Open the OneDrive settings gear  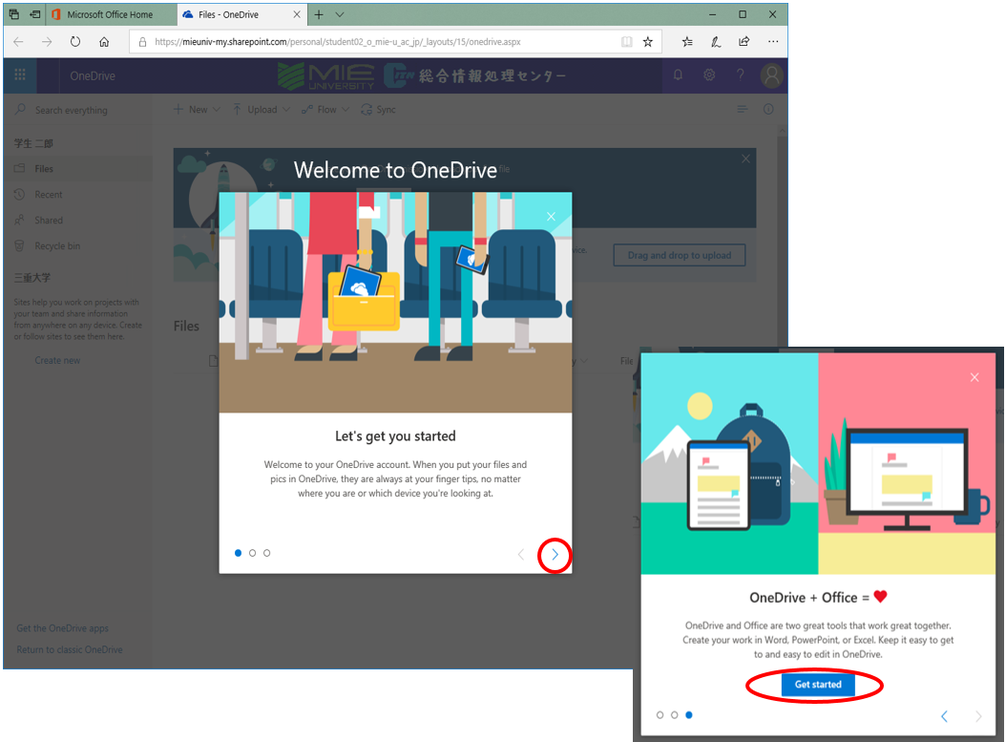pos(709,75)
